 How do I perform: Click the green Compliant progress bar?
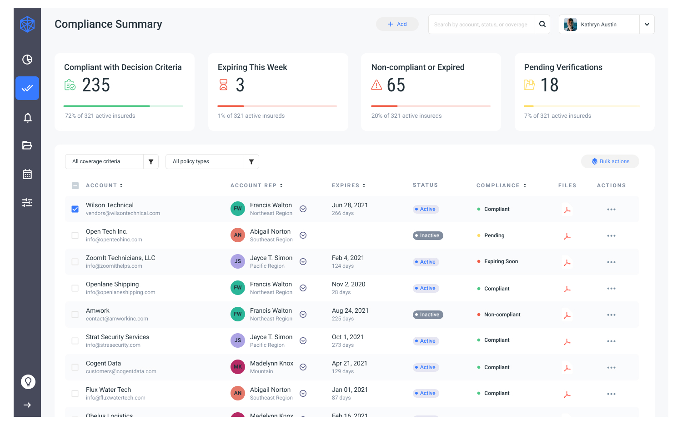124,106
